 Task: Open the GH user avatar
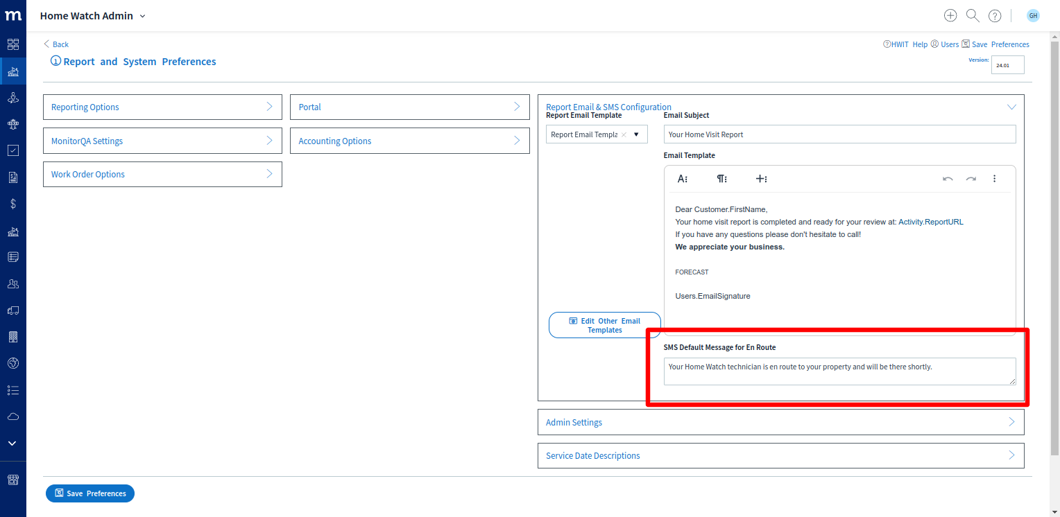tap(1033, 15)
